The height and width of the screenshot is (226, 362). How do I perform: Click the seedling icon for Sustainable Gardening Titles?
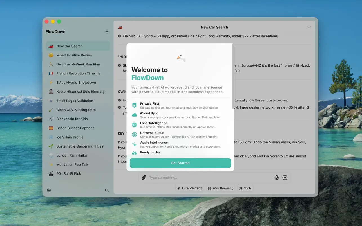coord(51,146)
